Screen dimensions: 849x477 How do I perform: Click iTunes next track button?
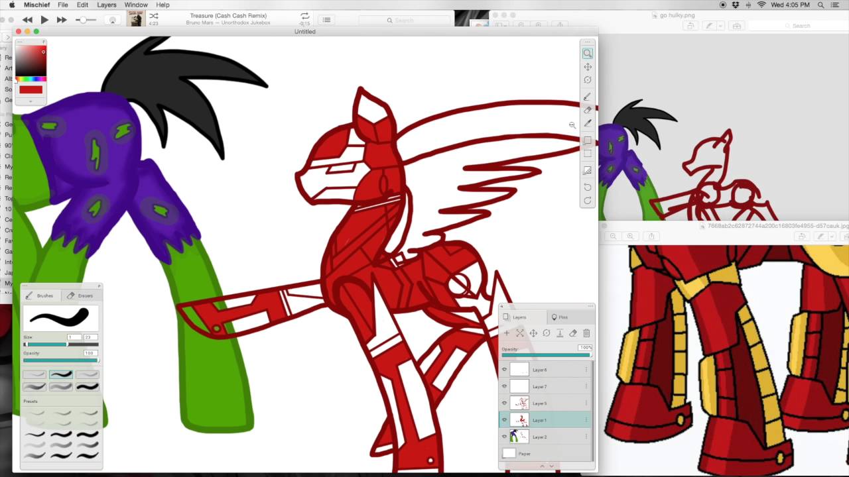pyautogui.click(x=62, y=20)
